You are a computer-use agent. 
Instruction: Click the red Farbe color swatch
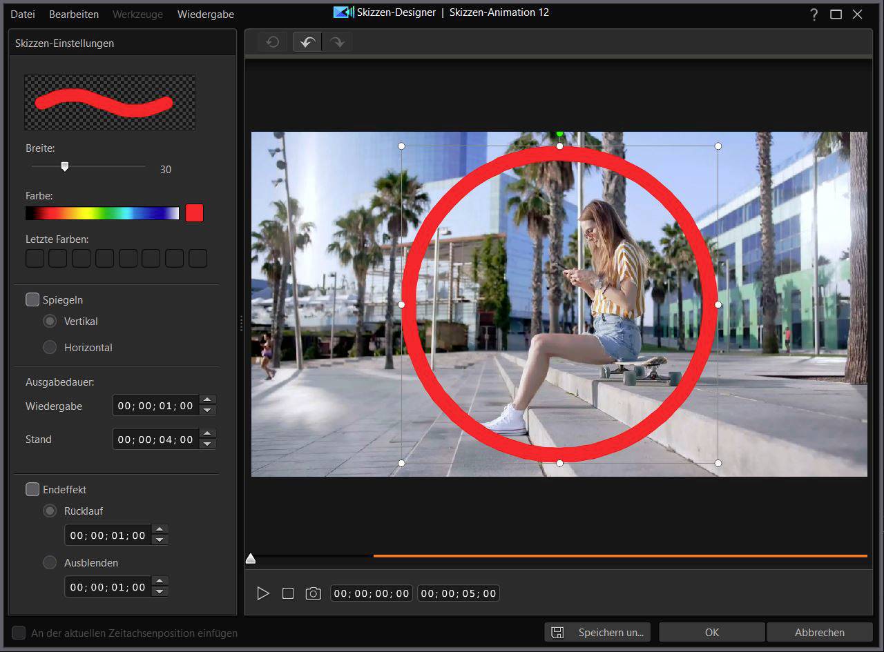(195, 213)
